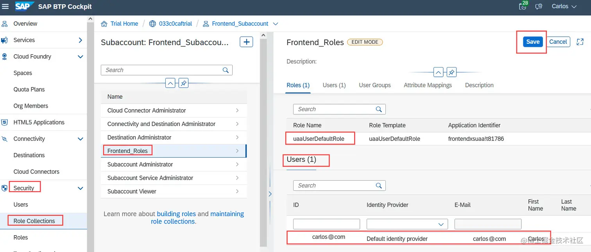Click the globe icon beside 033c0caftrial
The width and height of the screenshot is (591, 252).
click(x=152, y=24)
